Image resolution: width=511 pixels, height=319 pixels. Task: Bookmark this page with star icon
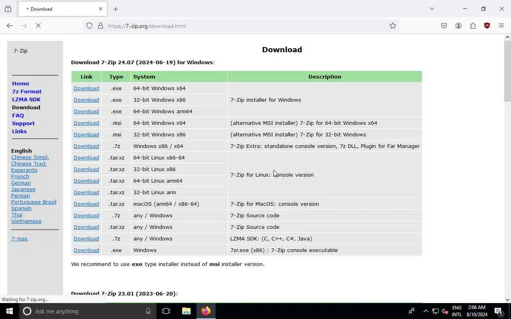tap(393, 26)
